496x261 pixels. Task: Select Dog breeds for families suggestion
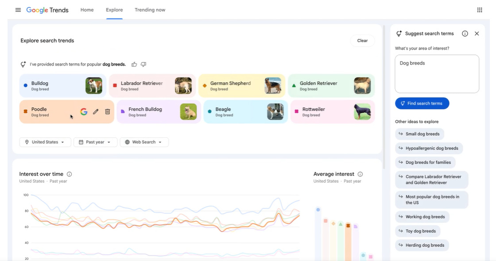click(425, 162)
